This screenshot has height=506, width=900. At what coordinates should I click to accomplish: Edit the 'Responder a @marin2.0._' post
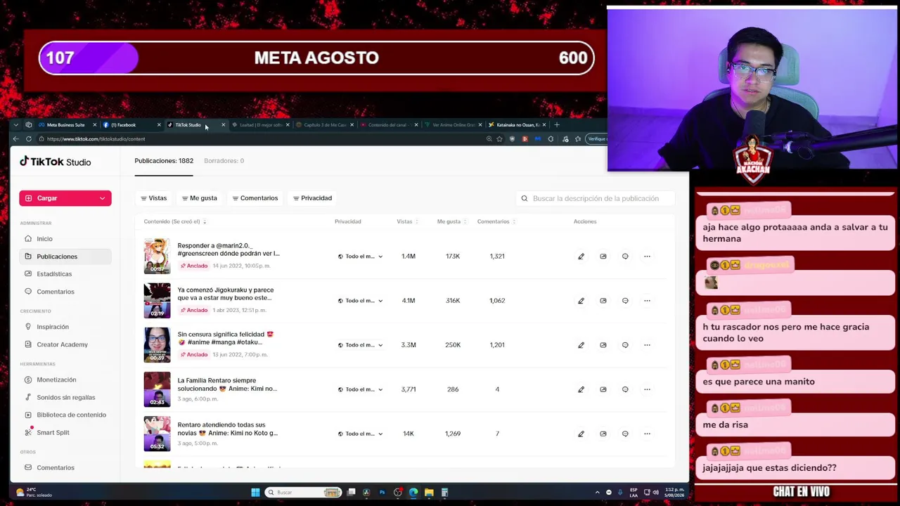(x=581, y=257)
